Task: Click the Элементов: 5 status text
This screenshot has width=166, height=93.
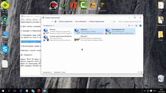Action: [47, 72]
